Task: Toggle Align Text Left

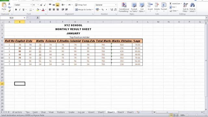Action: (x=50, y=9)
